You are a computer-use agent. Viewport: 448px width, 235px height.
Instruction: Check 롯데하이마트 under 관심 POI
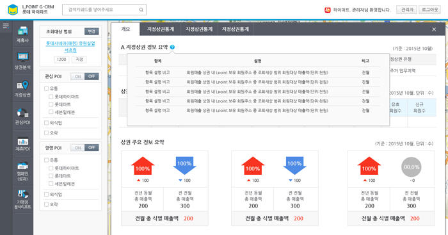51,97
